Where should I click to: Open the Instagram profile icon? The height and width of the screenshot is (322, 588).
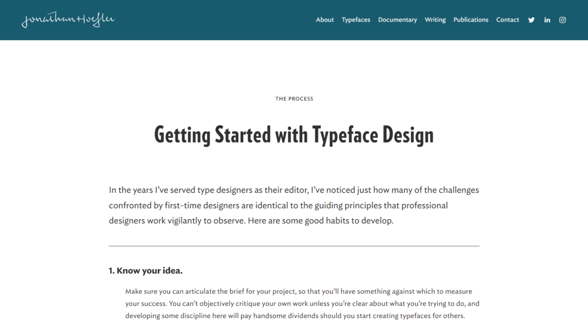pos(563,20)
